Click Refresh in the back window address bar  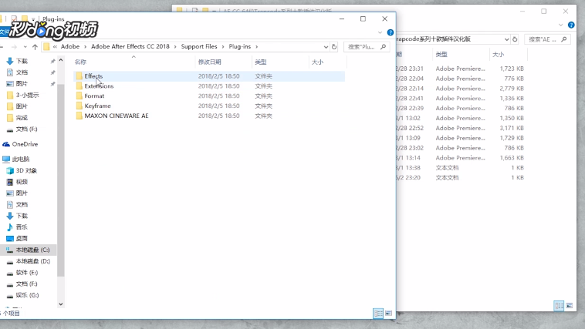click(x=515, y=39)
